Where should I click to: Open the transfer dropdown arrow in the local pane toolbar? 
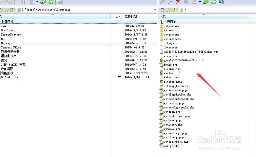pyautogui.click(x=37, y=2)
